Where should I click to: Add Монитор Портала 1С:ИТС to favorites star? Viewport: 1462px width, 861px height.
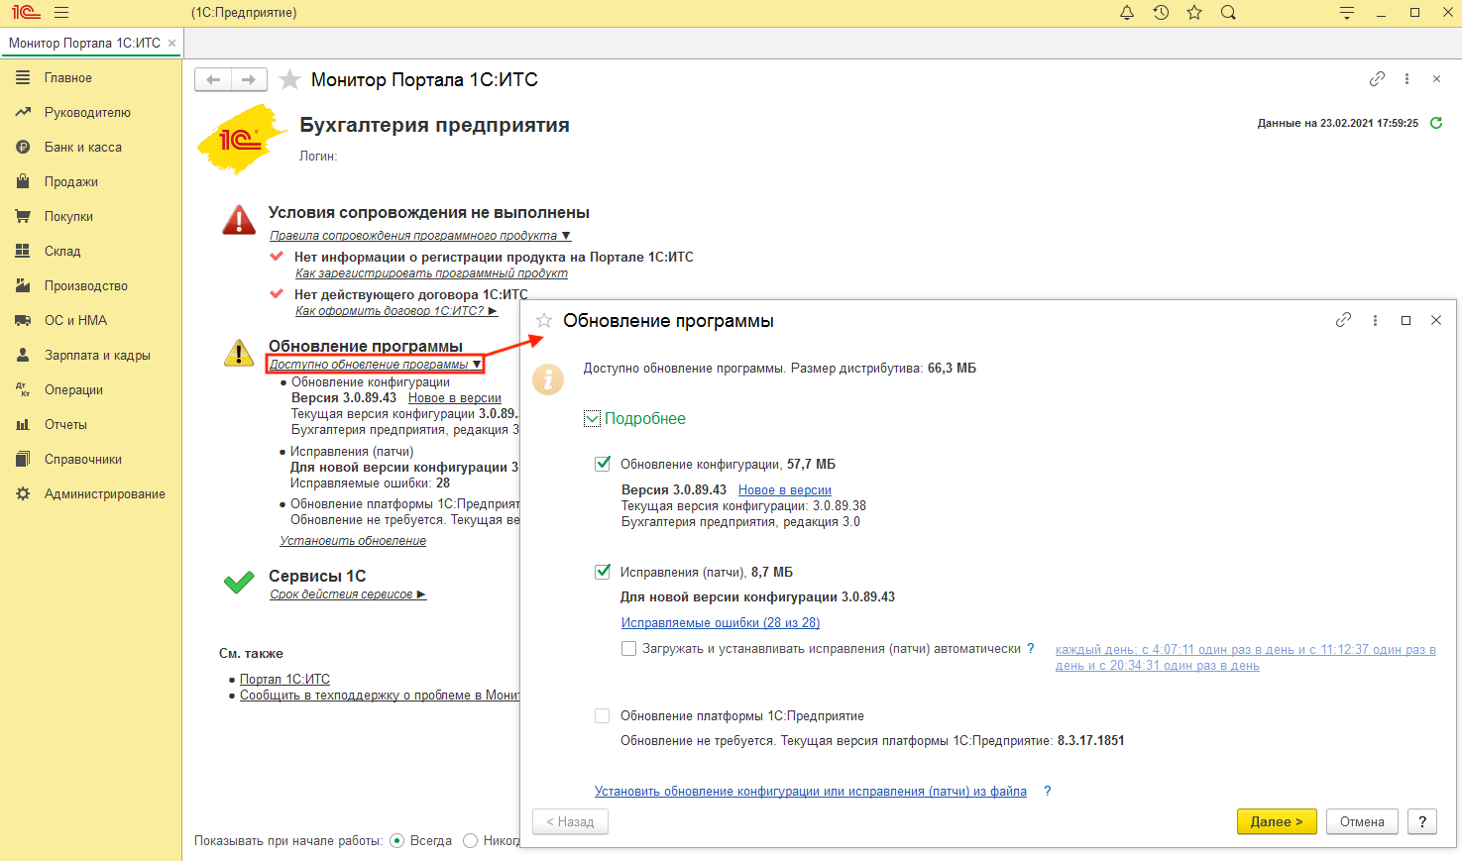click(289, 79)
